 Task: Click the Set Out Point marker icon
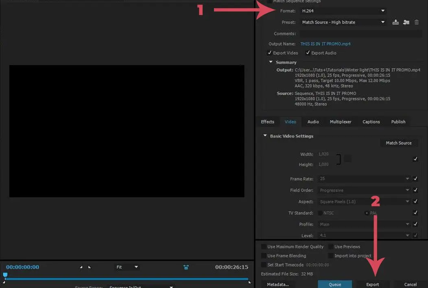pyautogui.click(x=90, y=267)
